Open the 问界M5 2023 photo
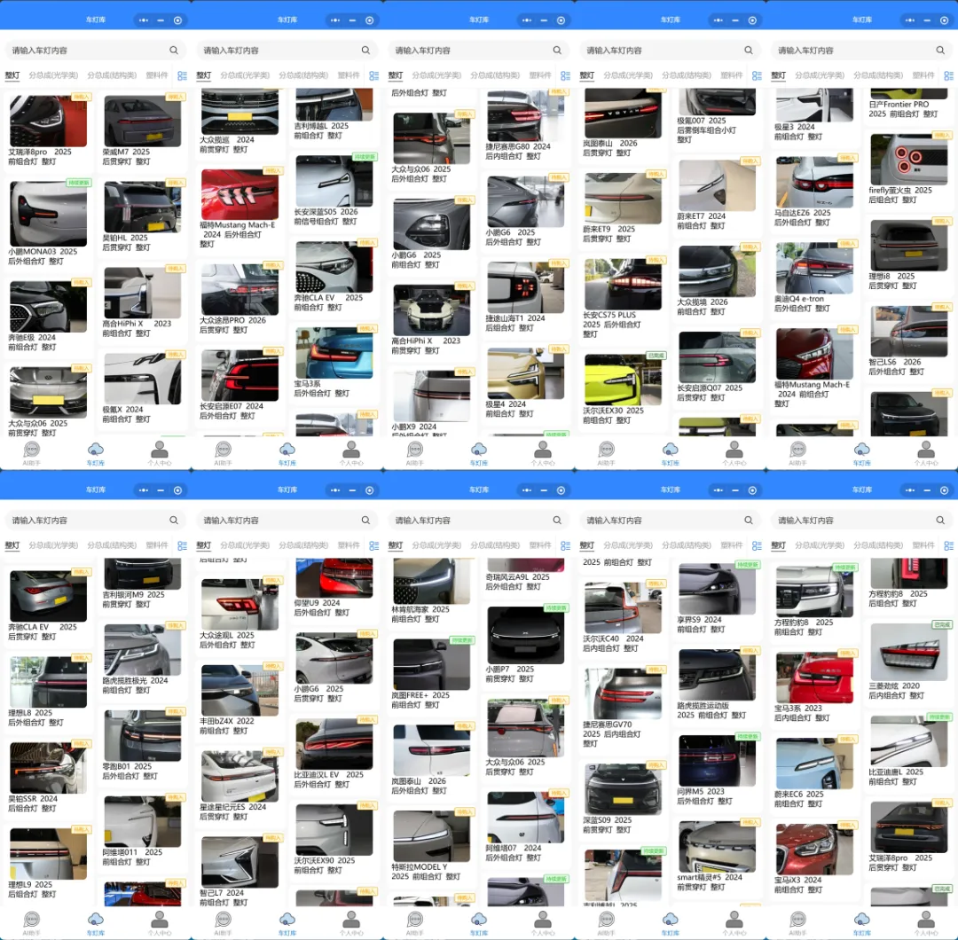 point(717,761)
